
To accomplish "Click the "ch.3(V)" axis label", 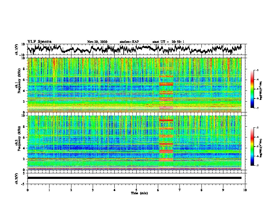I will point(17,179).
